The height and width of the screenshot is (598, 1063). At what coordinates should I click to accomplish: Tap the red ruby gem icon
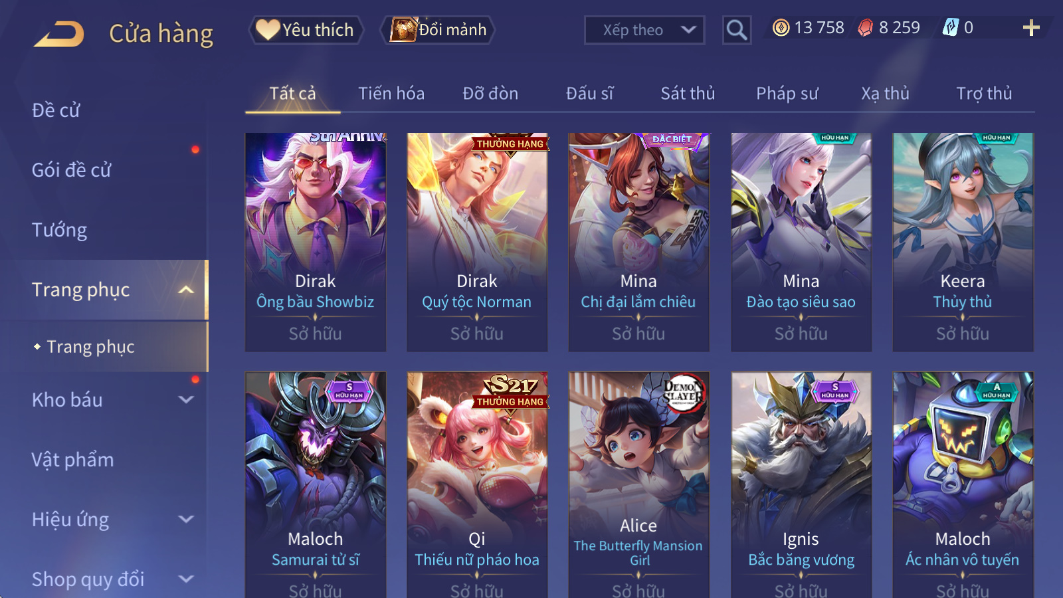click(866, 28)
